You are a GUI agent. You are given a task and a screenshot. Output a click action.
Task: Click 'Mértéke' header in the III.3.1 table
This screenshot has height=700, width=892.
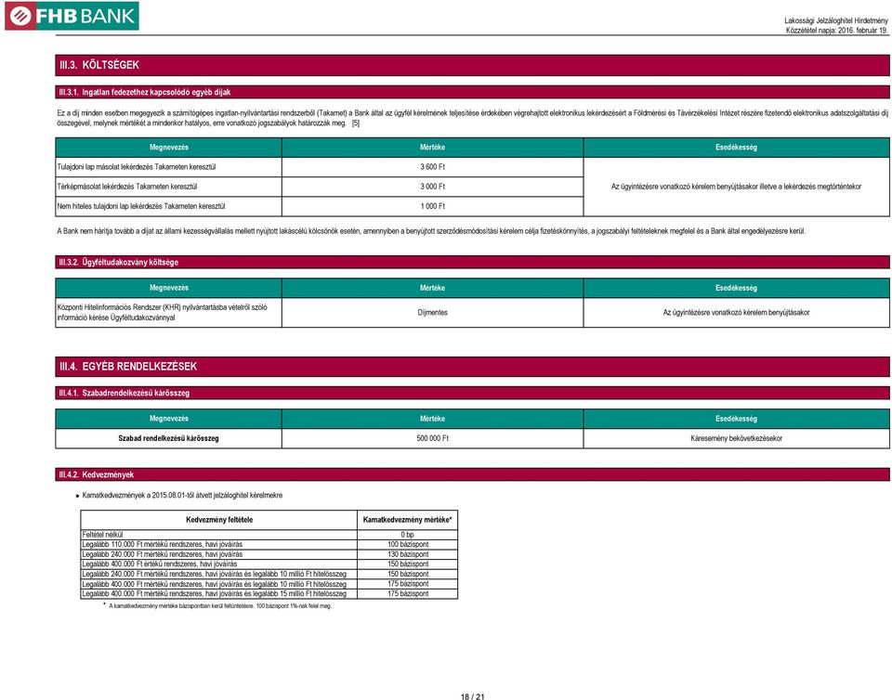pos(432,148)
